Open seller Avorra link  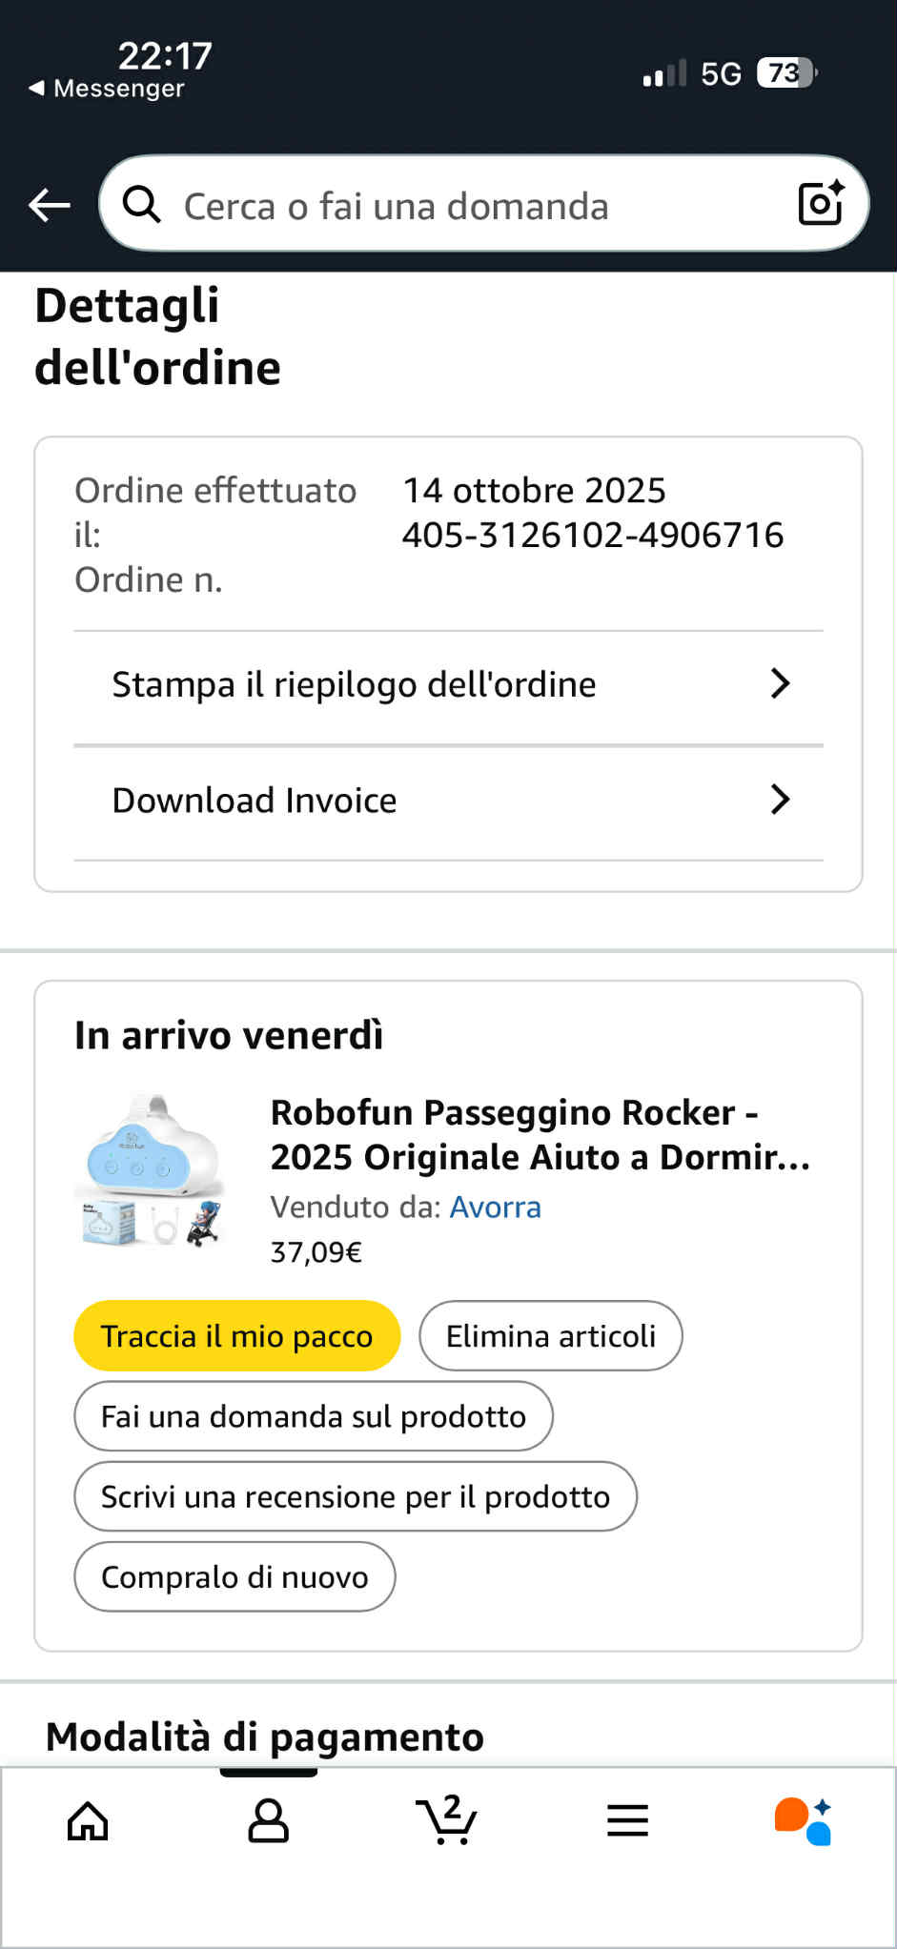[495, 1208]
